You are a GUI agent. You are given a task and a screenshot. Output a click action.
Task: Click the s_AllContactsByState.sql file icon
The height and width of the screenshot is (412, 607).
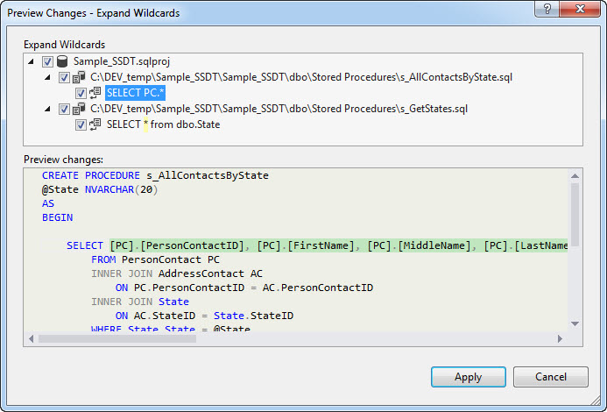tap(78, 78)
